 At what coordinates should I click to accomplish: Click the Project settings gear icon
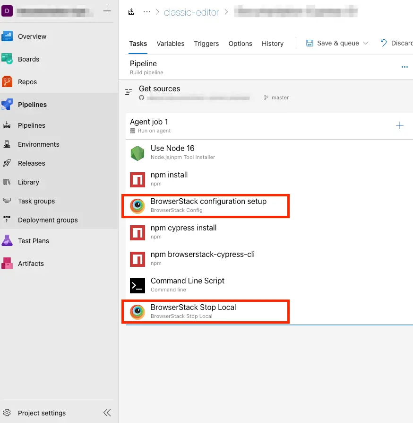[x=7, y=413]
